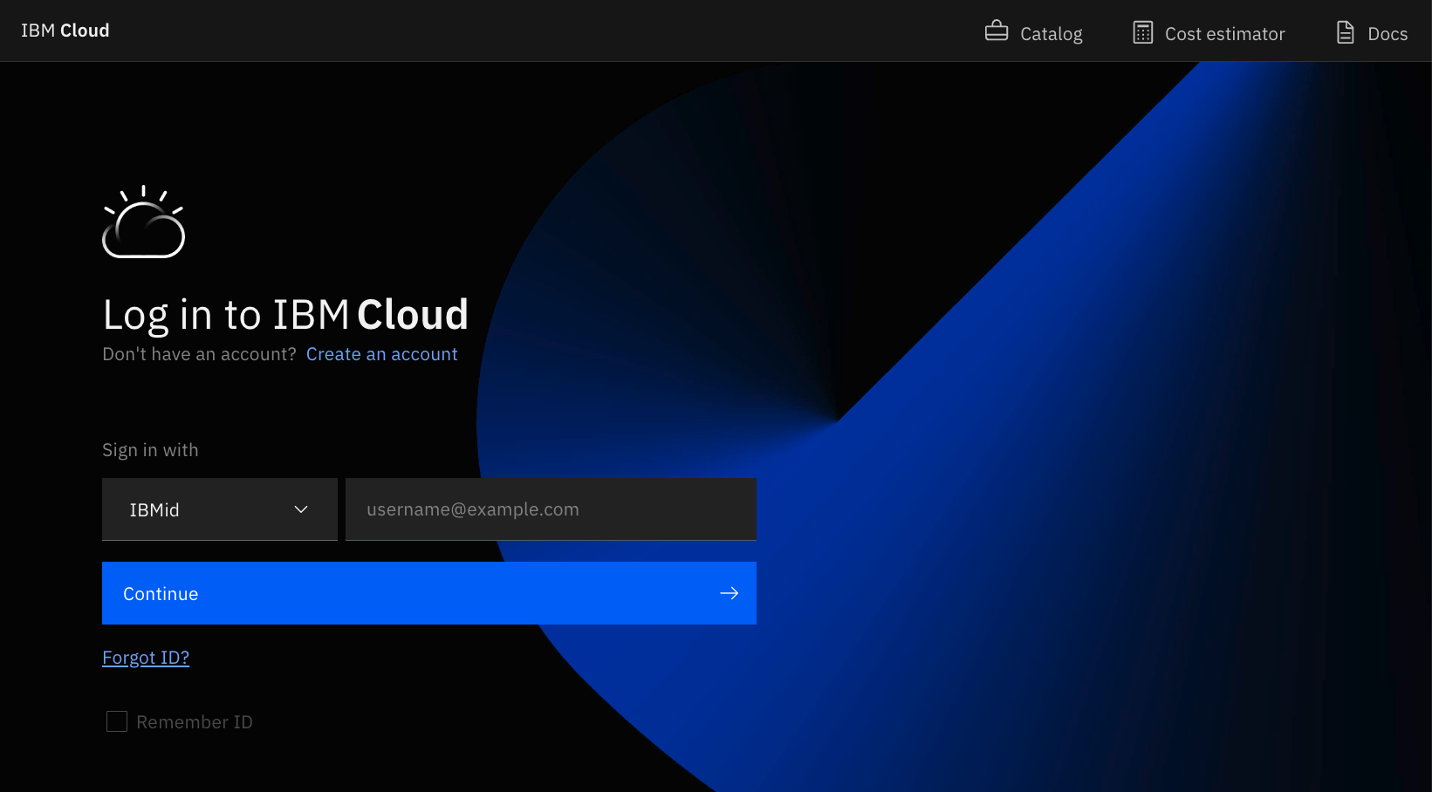
Task: Expand the IBMid sign-in dropdown
Action: (x=220, y=509)
